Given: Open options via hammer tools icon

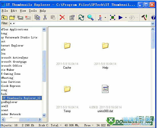Looking at the screenshot, I should click(144, 17).
